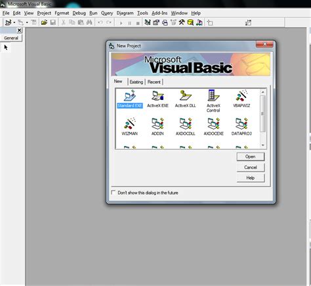
Task: Select the DATAPROJ project icon
Action: coord(241,127)
